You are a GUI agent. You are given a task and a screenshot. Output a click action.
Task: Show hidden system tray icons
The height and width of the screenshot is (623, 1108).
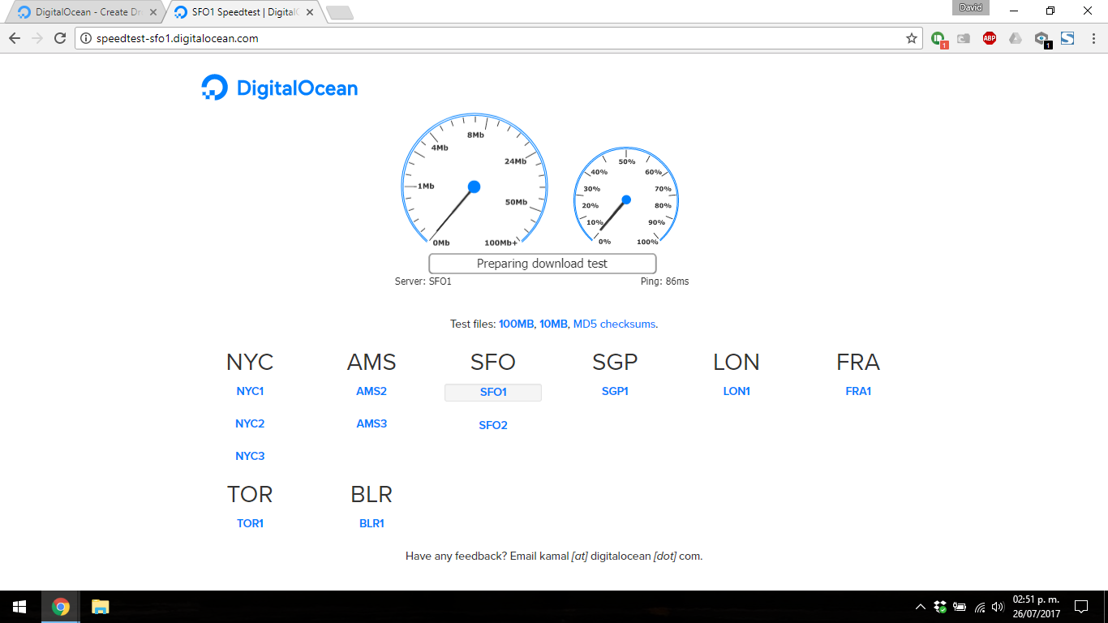point(921,607)
